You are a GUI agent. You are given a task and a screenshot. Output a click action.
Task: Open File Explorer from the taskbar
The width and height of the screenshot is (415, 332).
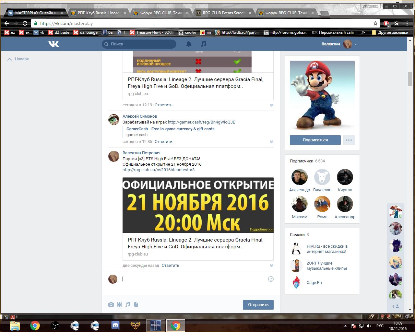pyautogui.click(x=15, y=325)
